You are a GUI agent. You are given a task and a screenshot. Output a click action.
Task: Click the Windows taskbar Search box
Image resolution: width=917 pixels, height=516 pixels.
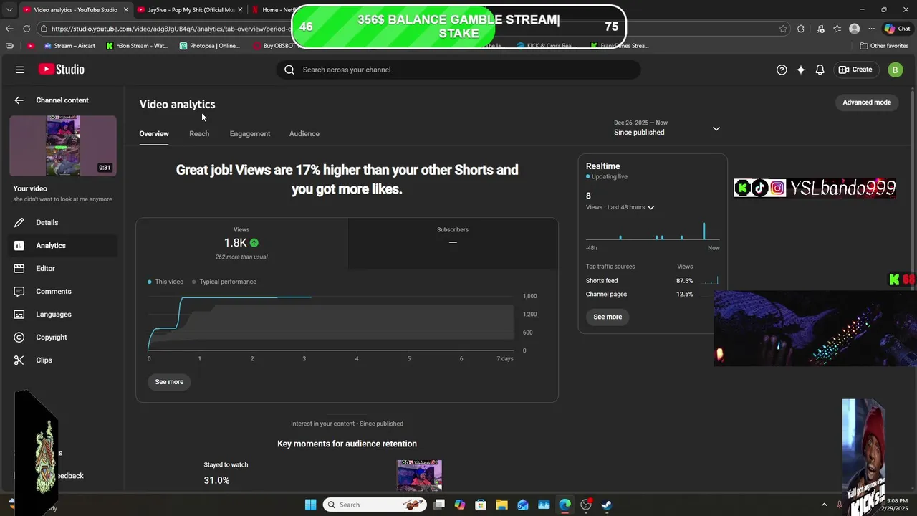click(x=374, y=505)
